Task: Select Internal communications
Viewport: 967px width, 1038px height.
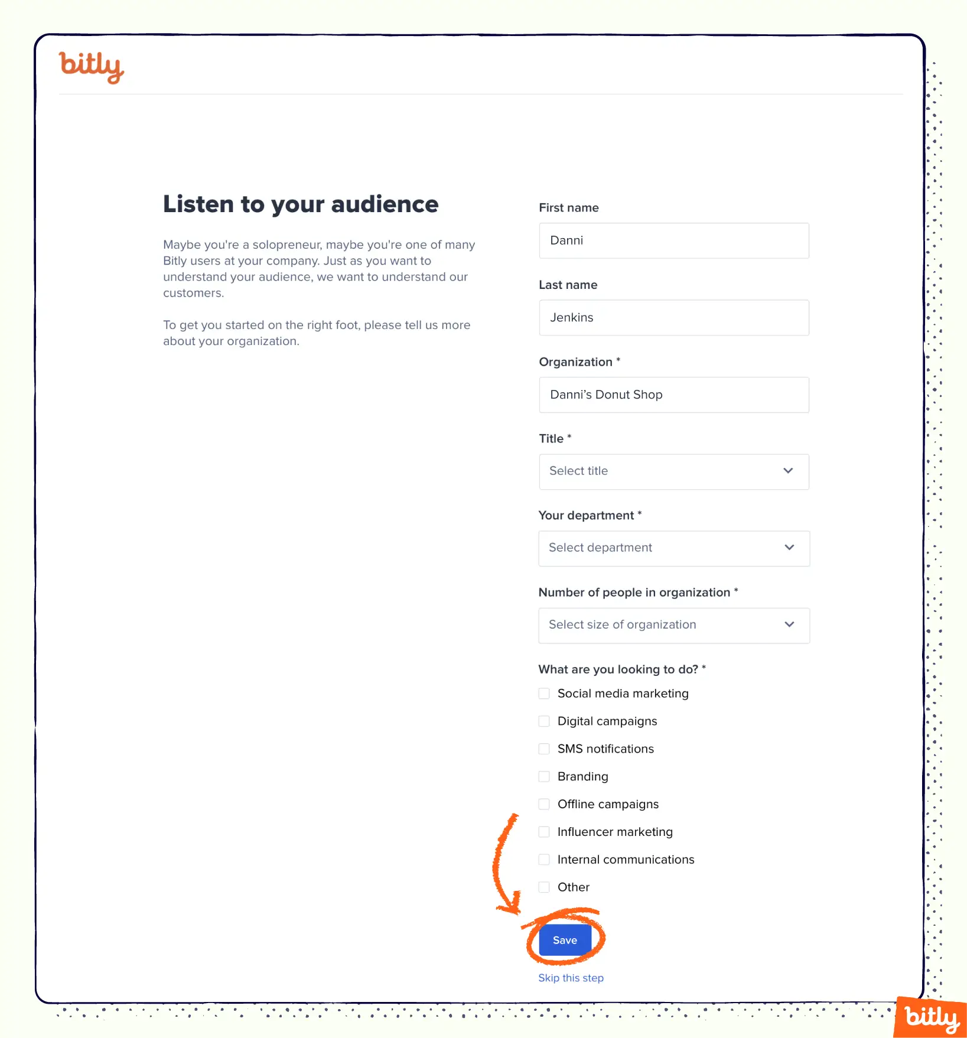Action: click(x=543, y=859)
